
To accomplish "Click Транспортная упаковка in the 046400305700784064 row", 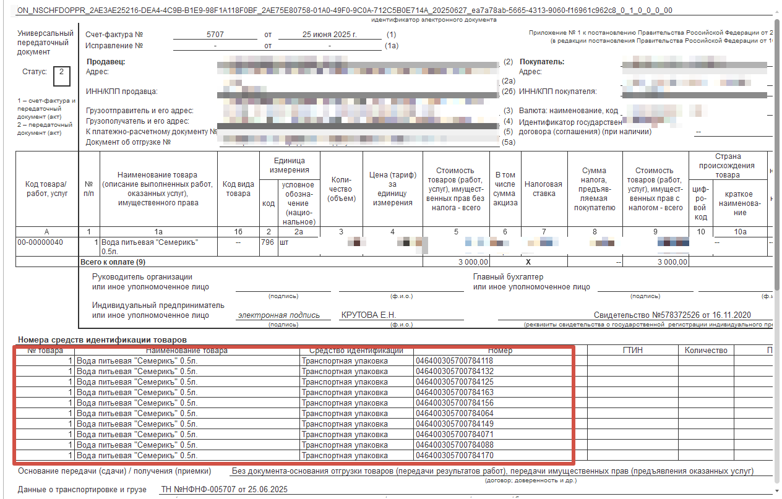I will (x=345, y=414).
